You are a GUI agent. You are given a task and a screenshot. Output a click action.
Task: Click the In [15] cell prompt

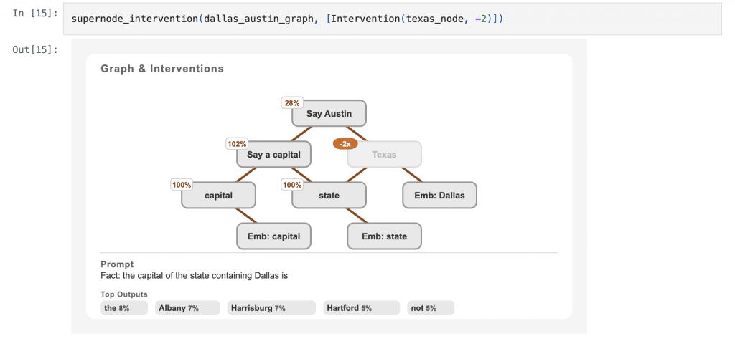[x=35, y=13]
